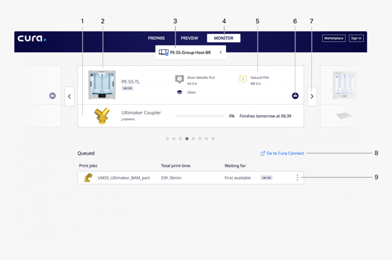Screen dimensions: 392x260
Task: Select the sixth carousel page dot
Action: click(200, 139)
